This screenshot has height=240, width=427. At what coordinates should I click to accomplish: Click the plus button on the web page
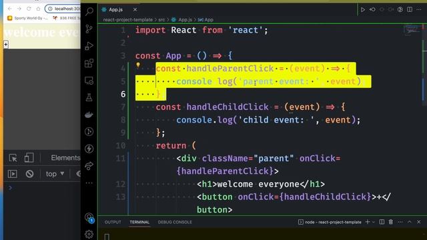(6, 44)
